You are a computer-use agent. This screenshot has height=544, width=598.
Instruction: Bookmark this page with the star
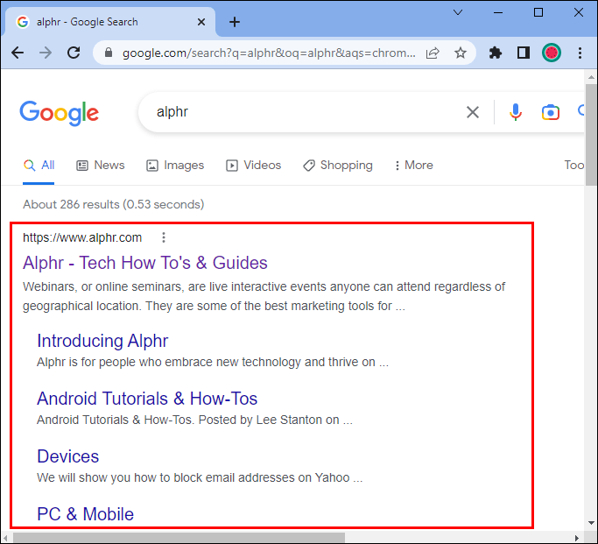pos(461,53)
